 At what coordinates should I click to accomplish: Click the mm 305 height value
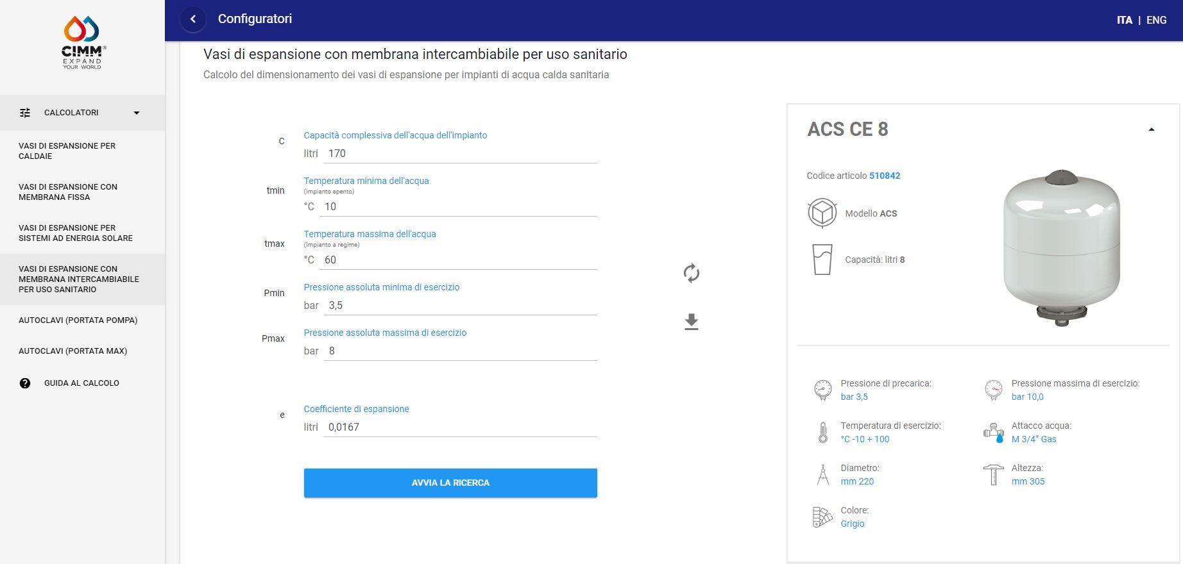[x=1028, y=481]
